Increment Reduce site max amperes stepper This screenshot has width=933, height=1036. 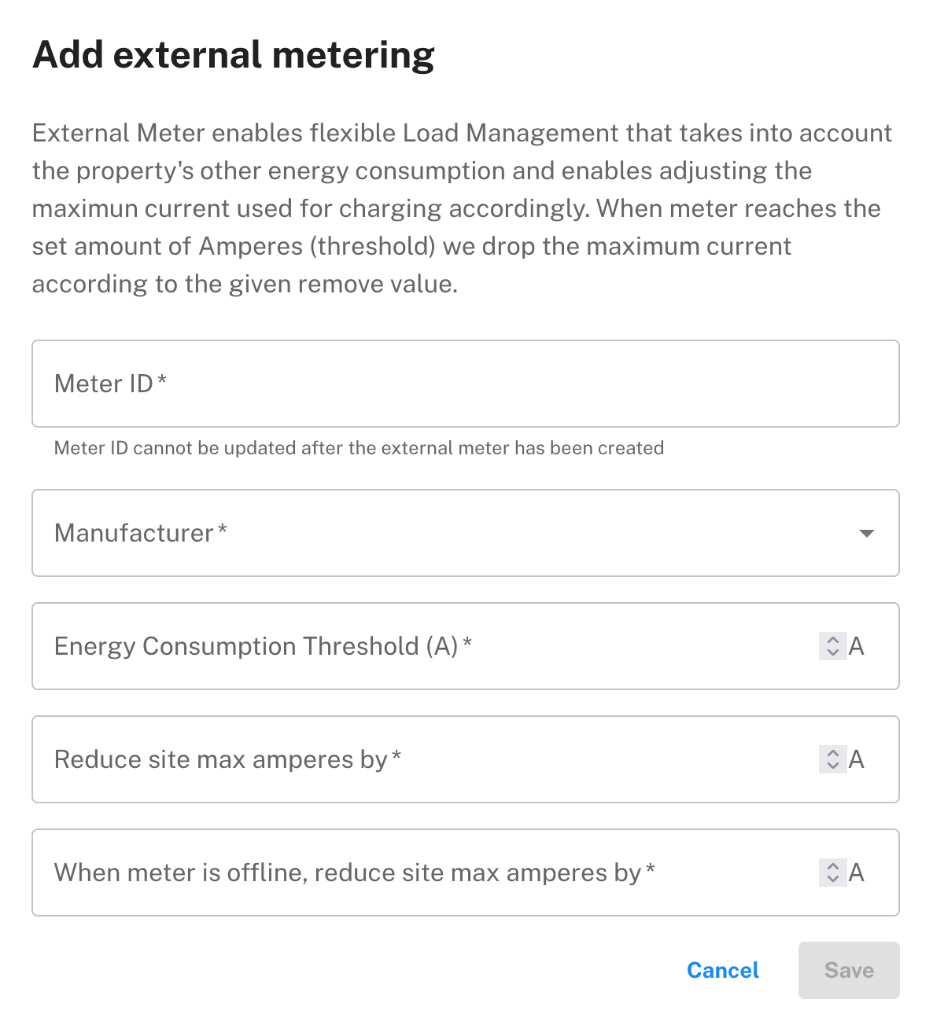coord(832,753)
